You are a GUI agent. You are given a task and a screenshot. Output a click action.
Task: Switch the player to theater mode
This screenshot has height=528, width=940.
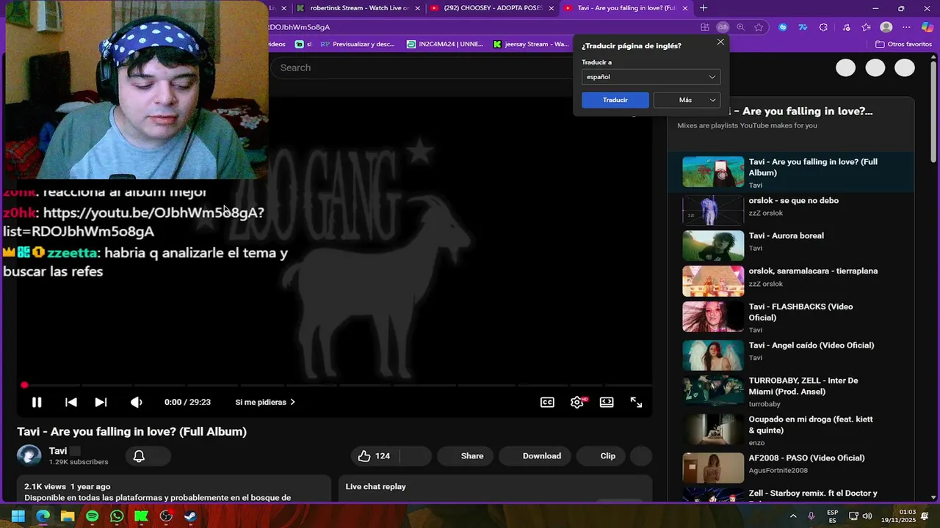(607, 402)
